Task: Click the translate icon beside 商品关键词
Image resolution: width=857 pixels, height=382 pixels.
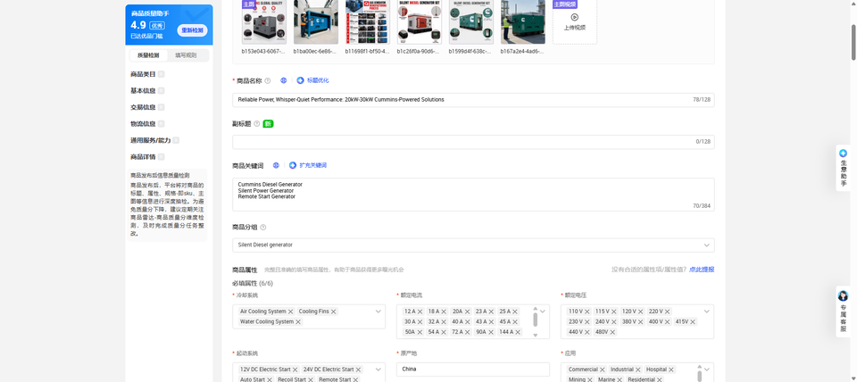Action: (x=276, y=166)
